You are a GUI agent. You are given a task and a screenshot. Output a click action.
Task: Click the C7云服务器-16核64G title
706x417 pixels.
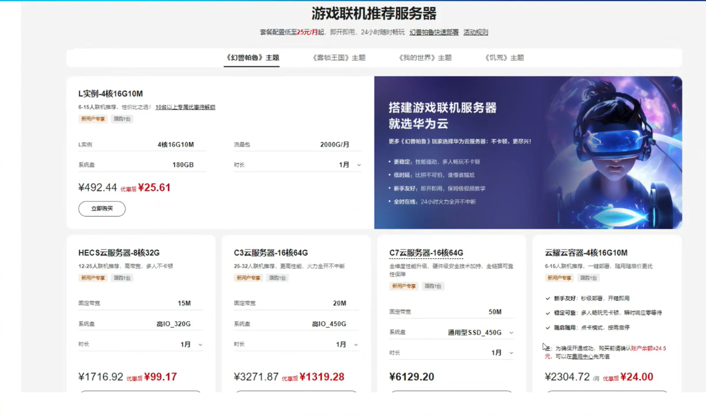click(x=426, y=253)
